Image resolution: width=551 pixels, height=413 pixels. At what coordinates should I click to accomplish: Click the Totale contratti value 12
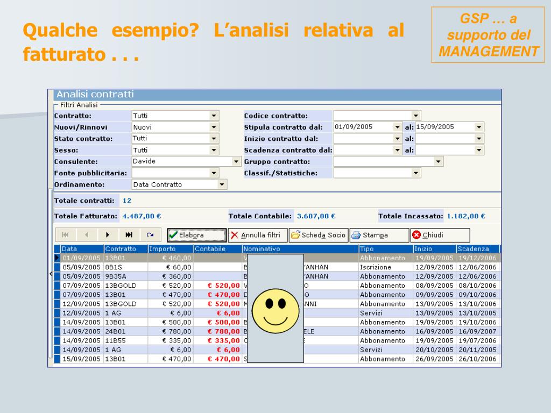click(127, 201)
